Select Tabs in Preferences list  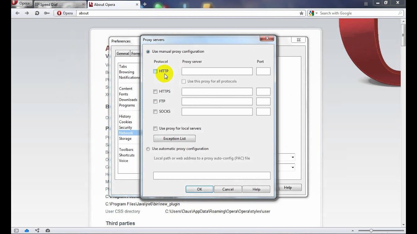pos(123,67)
